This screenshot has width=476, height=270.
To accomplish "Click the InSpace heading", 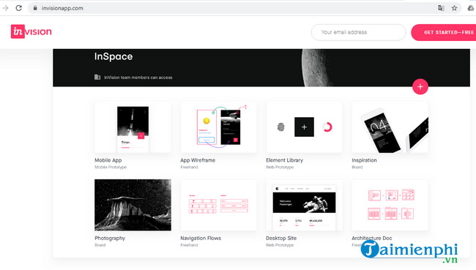I will click(x=114, y=56).
